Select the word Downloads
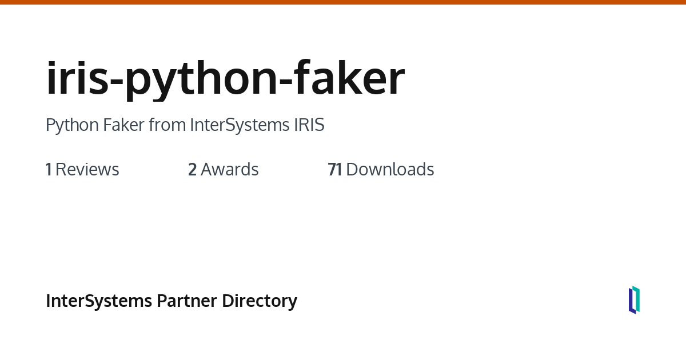Screen dimensions: 686x360 tap(390, 170)
